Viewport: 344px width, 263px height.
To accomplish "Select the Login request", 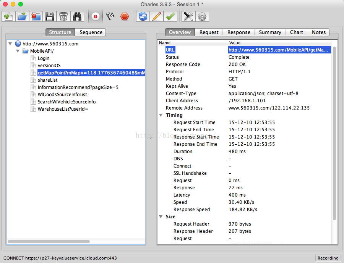I will [x=44, y=58].
